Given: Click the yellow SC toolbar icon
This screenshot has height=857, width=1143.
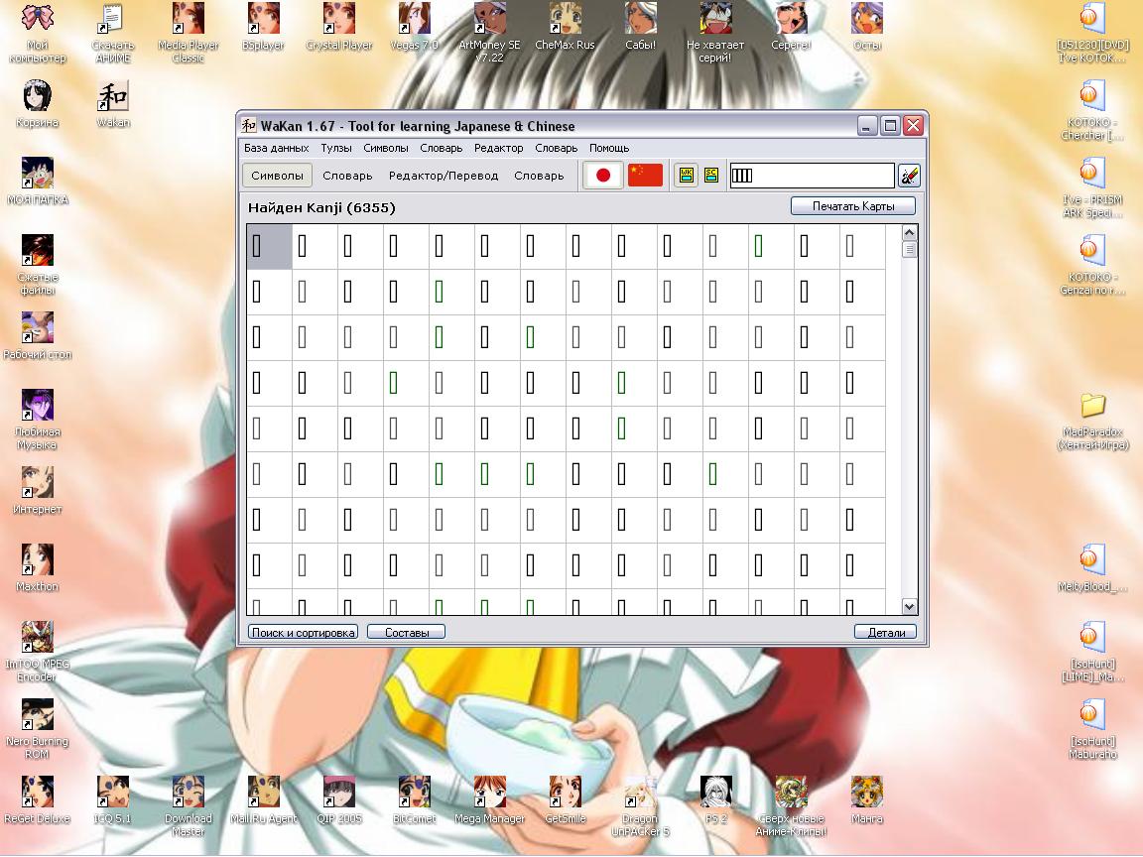Looking at the screenshot, I should pos(711,176).
